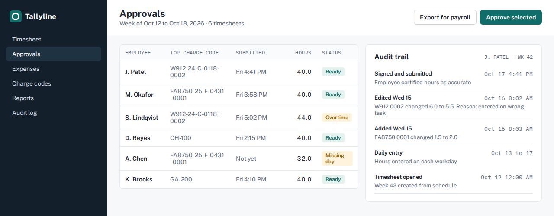Click Oct 13 to 17 date range
The width and height of the screenshot is (554, 216).
(x=512, y=153)
